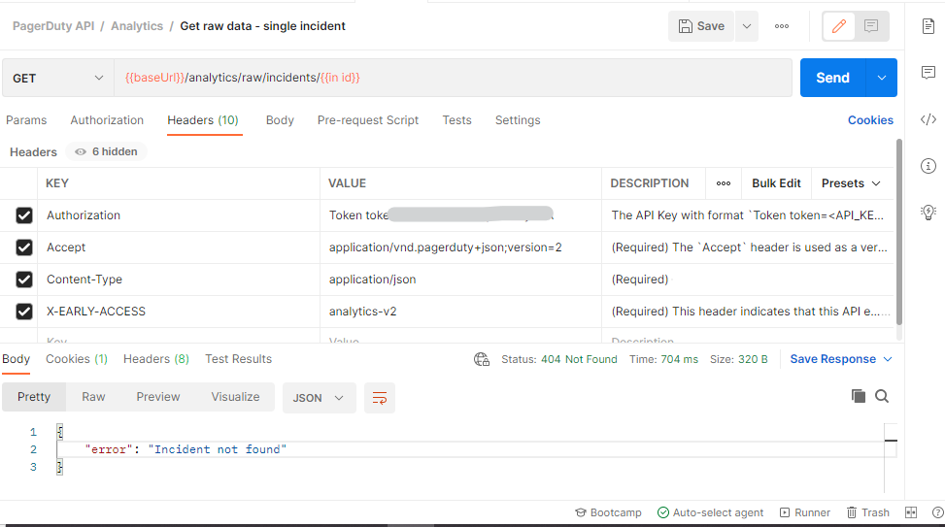The width and height of the screenshot is (945, 527).
Task: Click Auto-select agent in status bar
Action: tap(710, 512)
